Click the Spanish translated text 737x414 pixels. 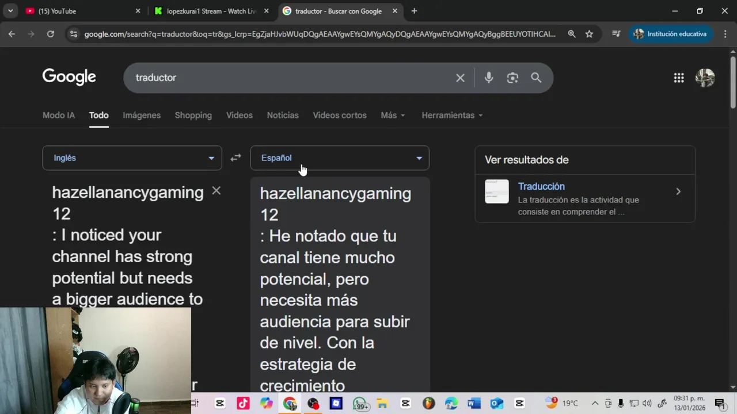click(x=336, y=289)
